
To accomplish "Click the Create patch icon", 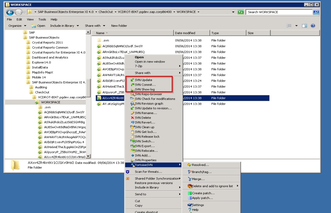I will [x=190, y=193].
